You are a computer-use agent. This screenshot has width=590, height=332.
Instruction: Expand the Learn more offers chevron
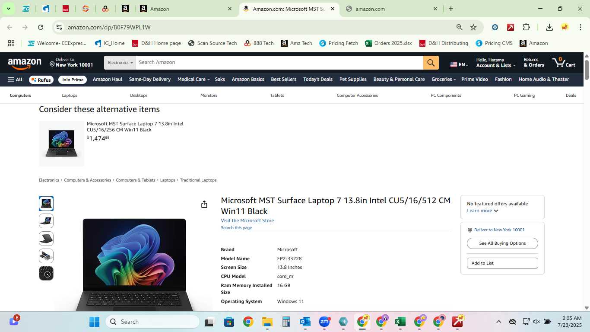(496, 211)
